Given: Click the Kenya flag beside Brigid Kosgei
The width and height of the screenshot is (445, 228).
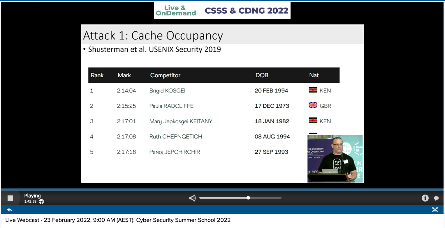Looking at the screenshot, I should tap(313, 90).
